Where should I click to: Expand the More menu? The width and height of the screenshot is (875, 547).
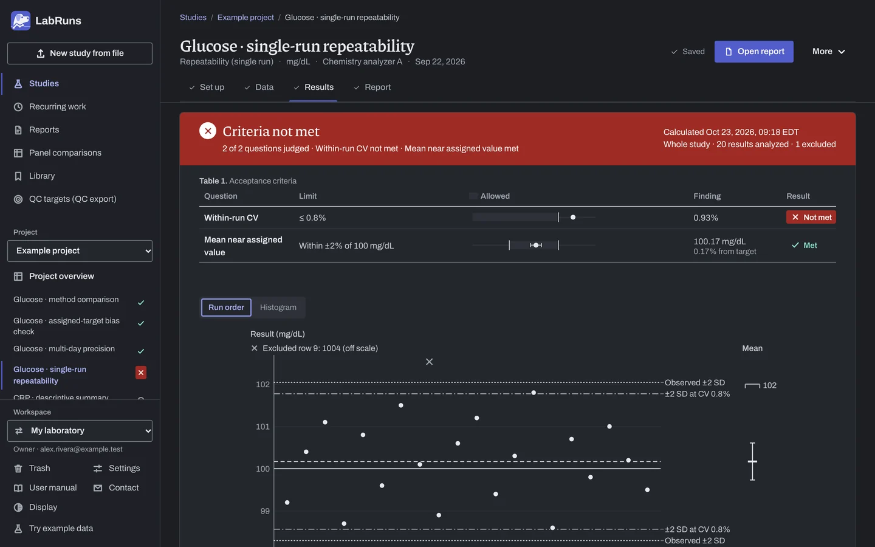tap(829, 52)
